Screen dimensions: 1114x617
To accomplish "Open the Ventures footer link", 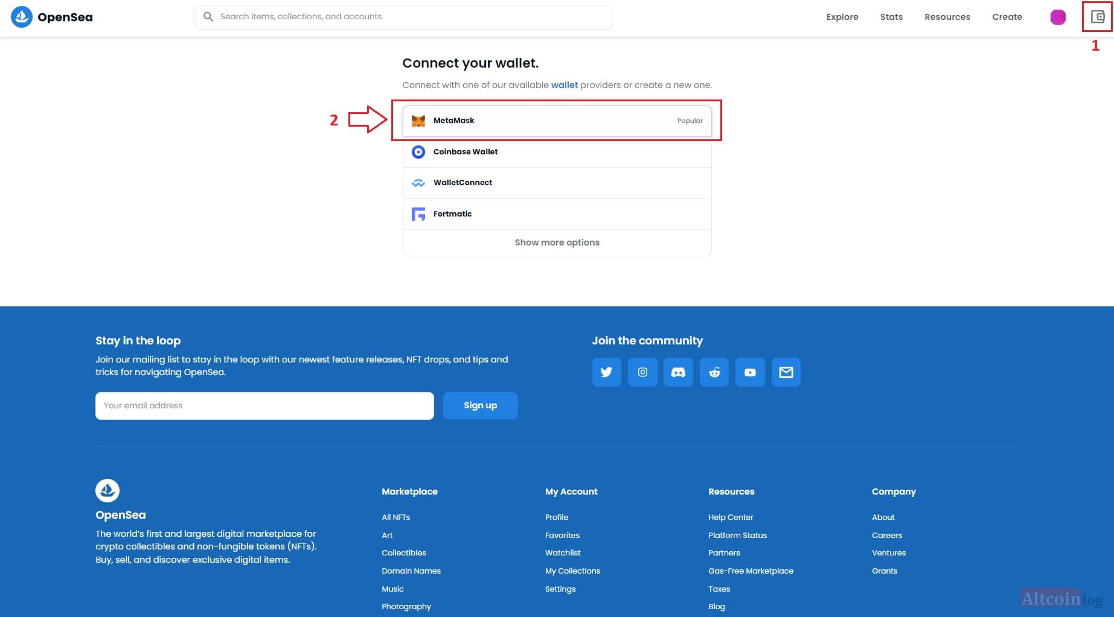I will tap(889, 552).
